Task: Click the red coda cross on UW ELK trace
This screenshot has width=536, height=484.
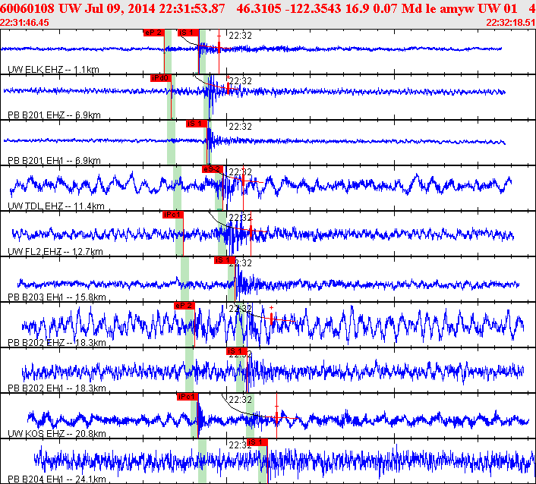Action: pyautogui.click(x=219, y=48)
